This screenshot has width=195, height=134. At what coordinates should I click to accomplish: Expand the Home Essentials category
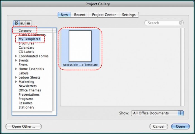[16, 69]
